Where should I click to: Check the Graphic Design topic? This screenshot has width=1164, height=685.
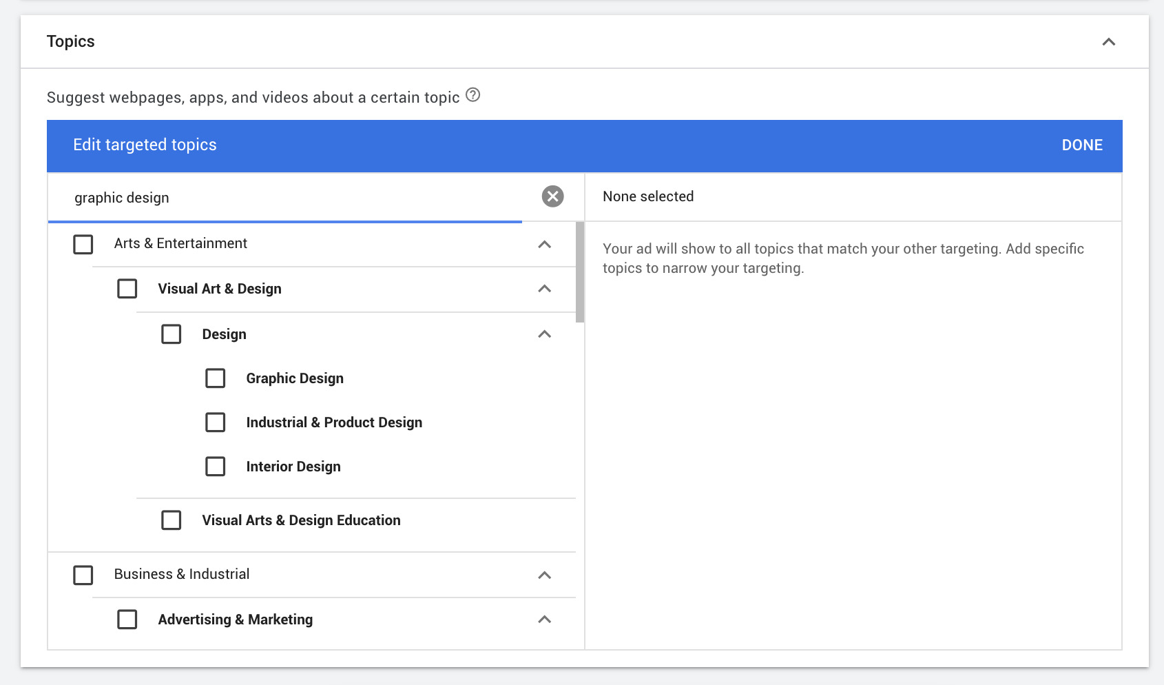coord(216,378)
